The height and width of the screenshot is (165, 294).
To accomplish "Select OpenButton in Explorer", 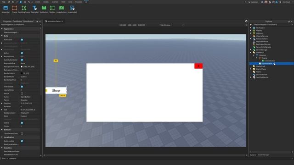I will [267, 64].
